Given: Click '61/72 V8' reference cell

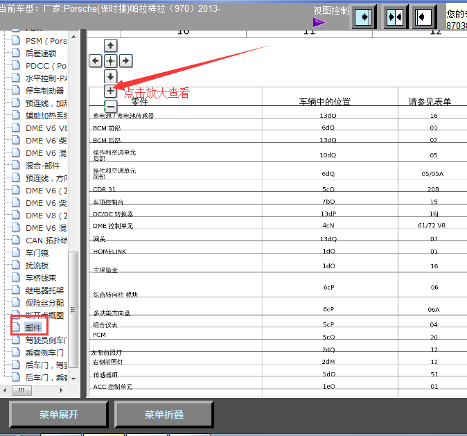Looking at the screenshot, I should [x=432, y=225].
